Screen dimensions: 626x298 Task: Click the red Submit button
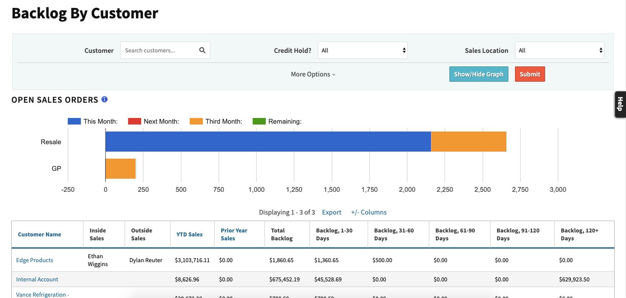[530, 74]
